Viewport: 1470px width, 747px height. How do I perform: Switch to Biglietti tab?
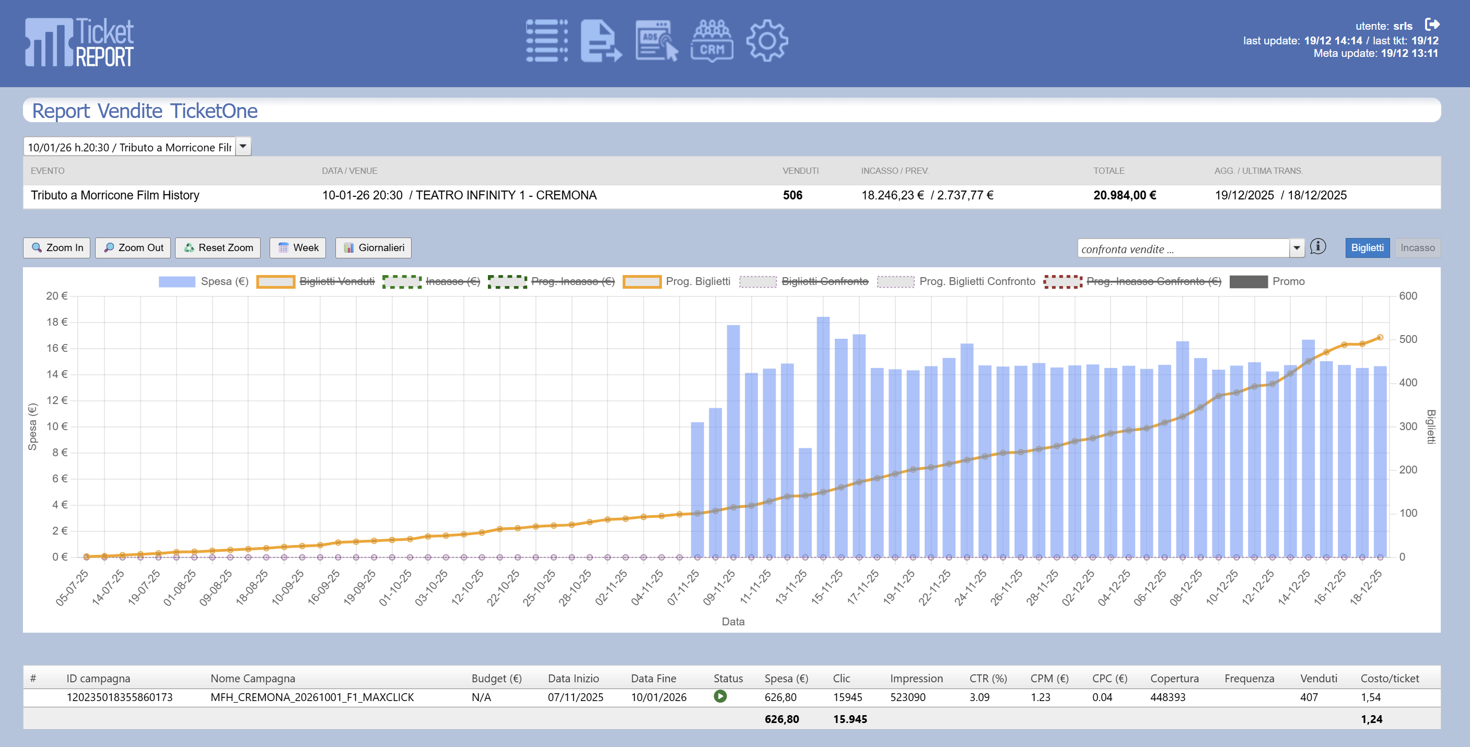tap(1367, 247)
